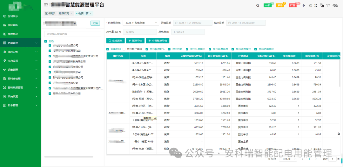The image size is (343, 167).
Task: Switch to the 能源概况 tab
Action: [64, 13]
